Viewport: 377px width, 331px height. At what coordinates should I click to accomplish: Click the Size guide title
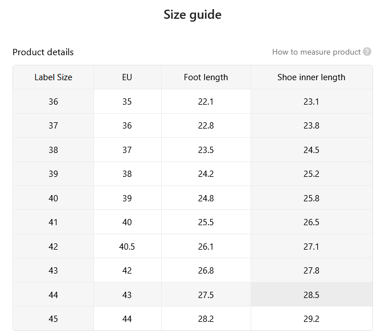pyautogui.click(x=192, y=15)
